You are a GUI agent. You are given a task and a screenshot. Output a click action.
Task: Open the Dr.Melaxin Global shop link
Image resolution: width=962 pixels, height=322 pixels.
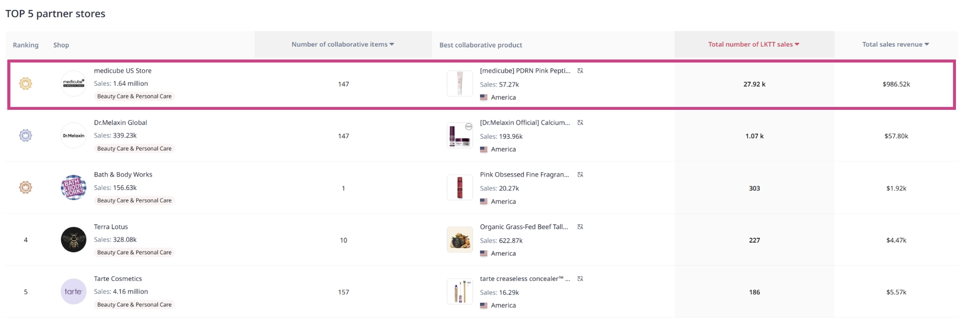[x=120, y=123]
